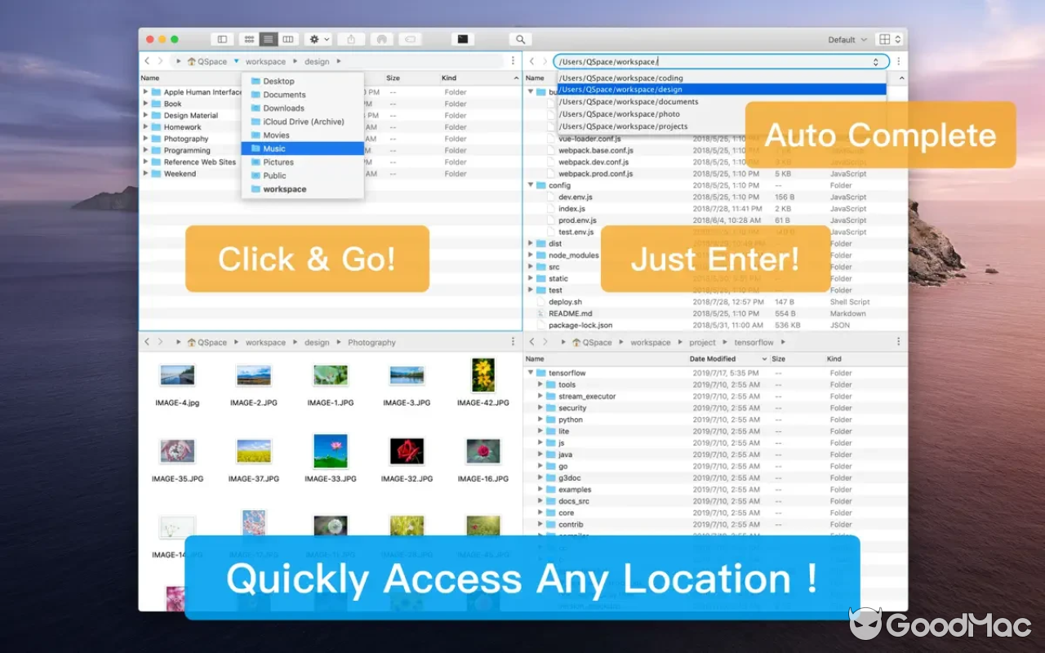Select the Tag icon in the toolbar
Viewport: 1045px width, 653px height.
click(409, 38)
